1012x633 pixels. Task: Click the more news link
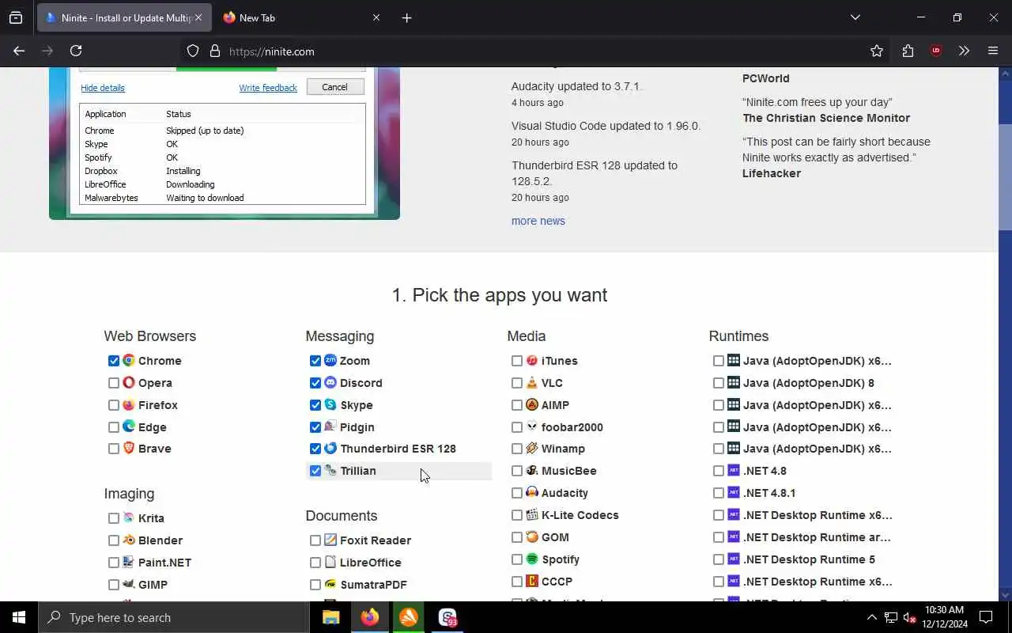pyautogui.click(x=538, y=221)
